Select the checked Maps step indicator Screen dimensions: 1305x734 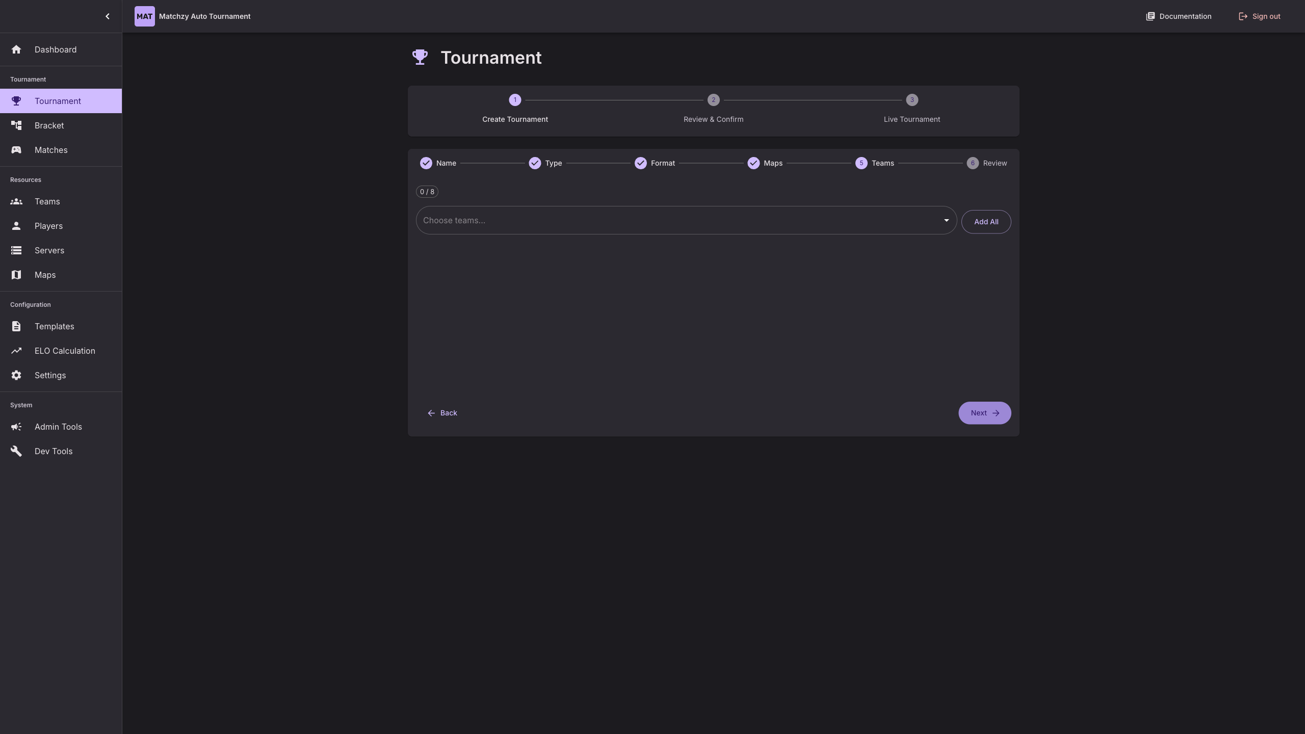(754, 163)
